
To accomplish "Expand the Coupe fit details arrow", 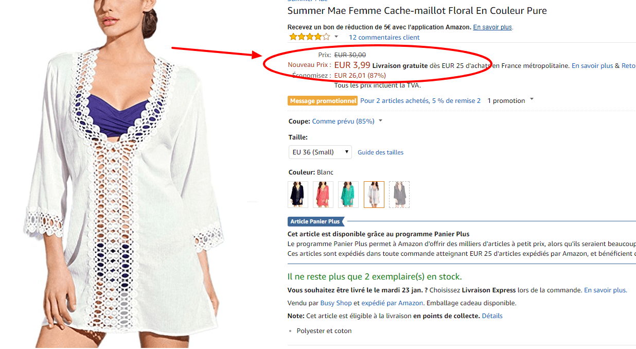I will 381,121.
